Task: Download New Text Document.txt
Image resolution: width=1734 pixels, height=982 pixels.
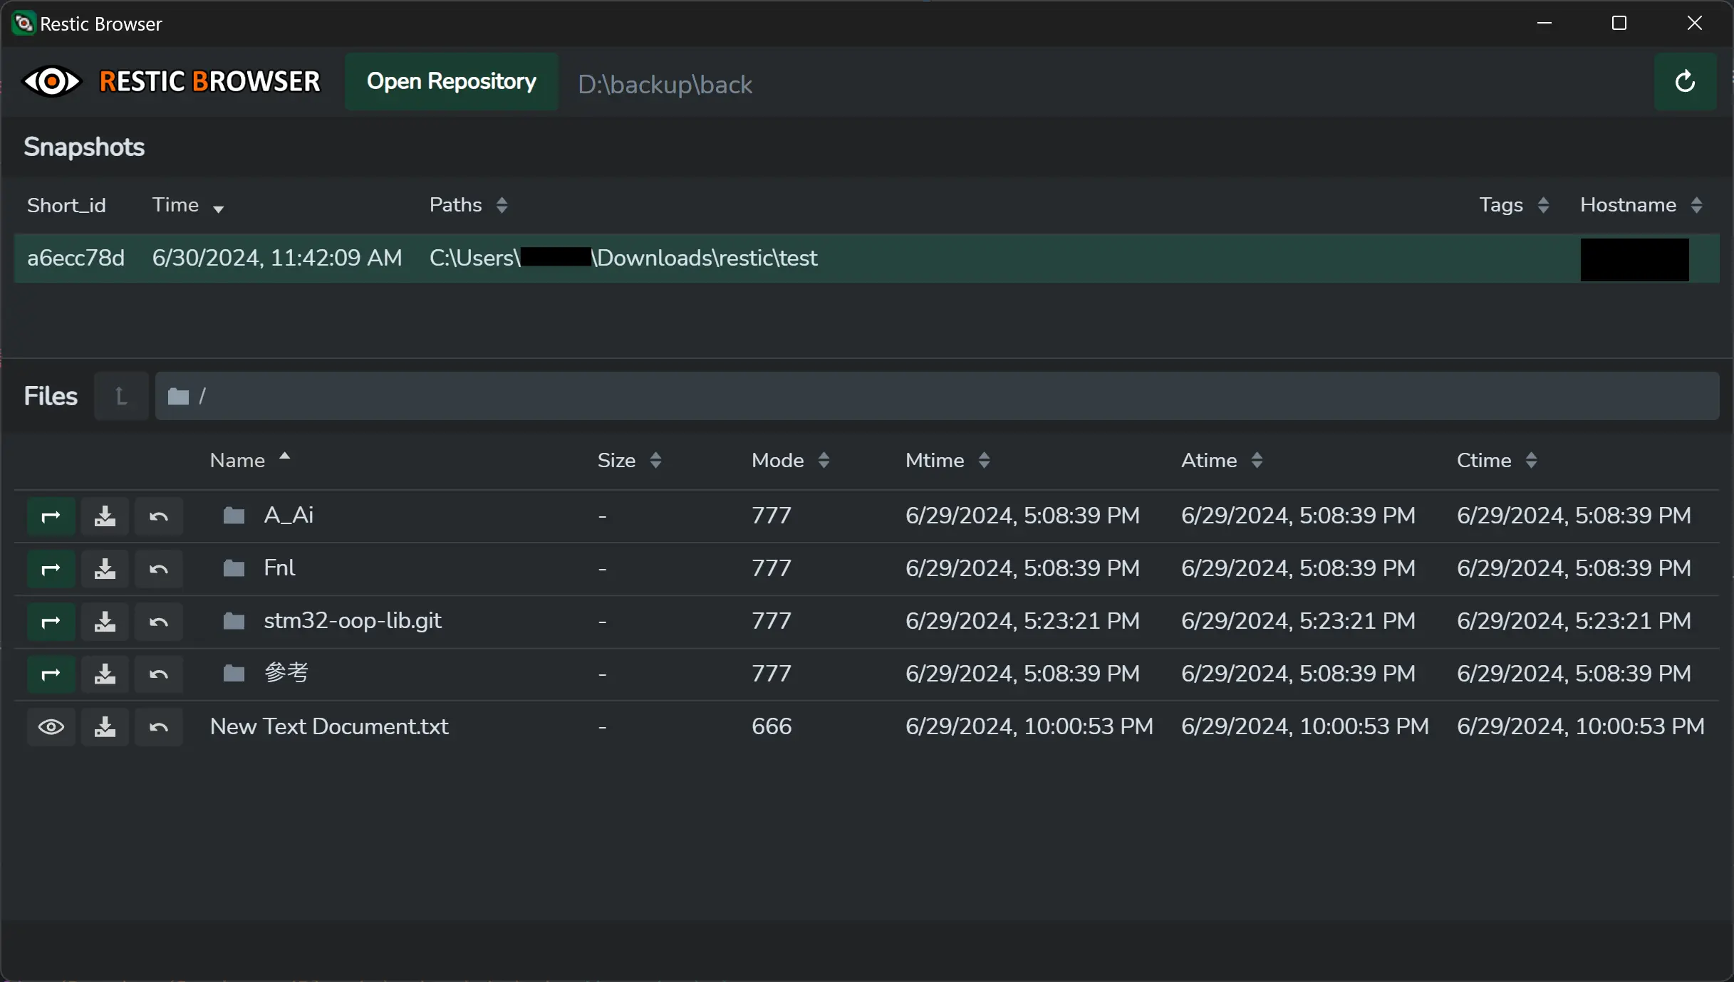Action: (x=105, y=727)
